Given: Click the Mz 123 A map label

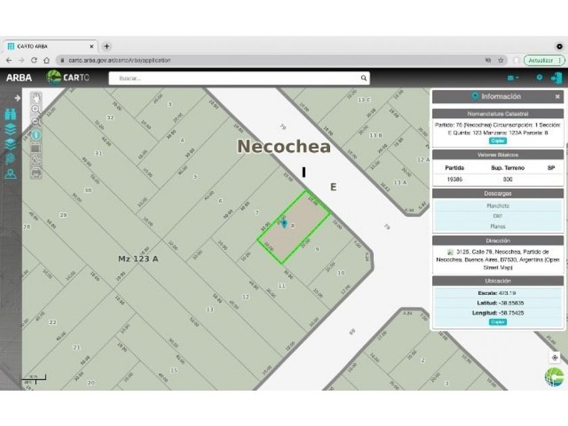Looking at the screenshot, I should (138, 258).
